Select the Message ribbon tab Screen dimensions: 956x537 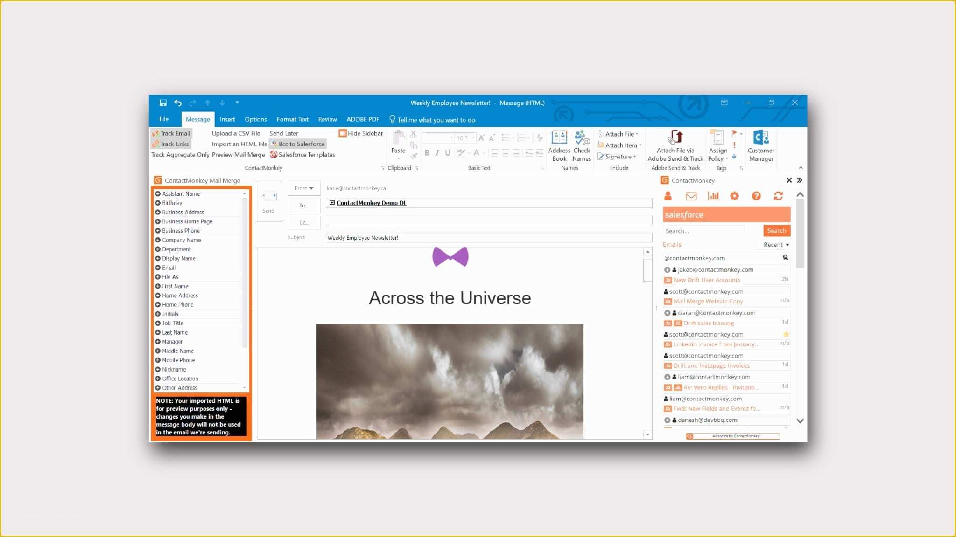197,119
